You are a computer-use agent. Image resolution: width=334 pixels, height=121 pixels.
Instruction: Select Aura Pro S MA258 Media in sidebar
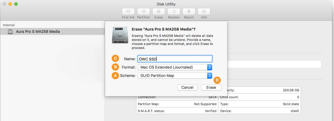click(38, 31)
